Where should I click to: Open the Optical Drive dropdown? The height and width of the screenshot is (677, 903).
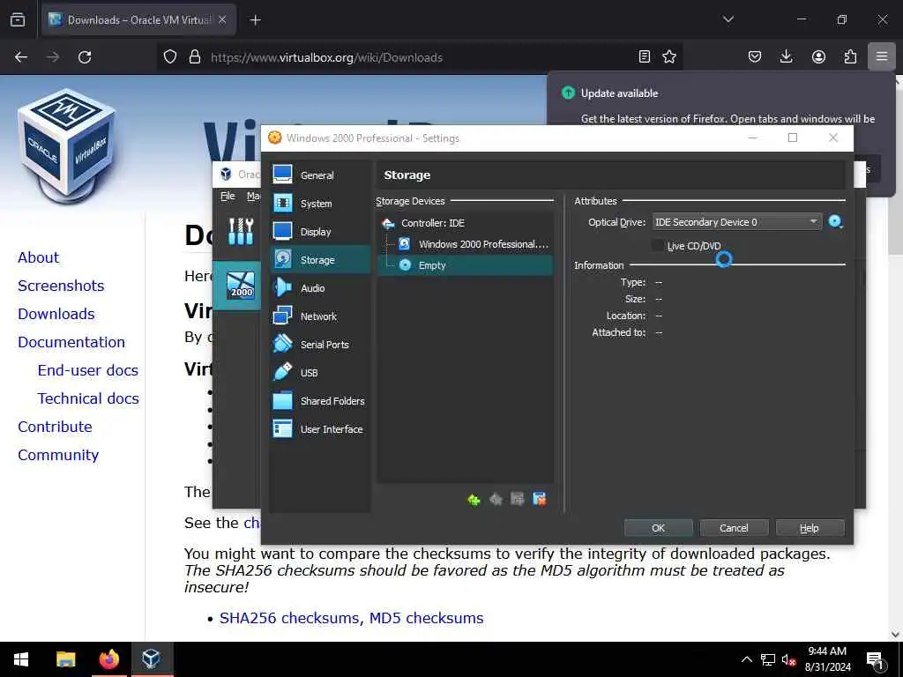point(736,221)
